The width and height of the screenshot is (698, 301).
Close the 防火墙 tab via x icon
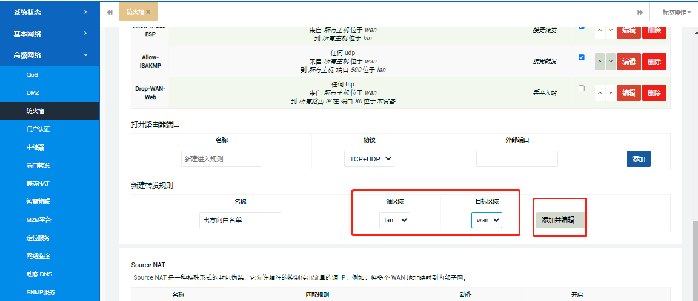[x=148, y=12]
